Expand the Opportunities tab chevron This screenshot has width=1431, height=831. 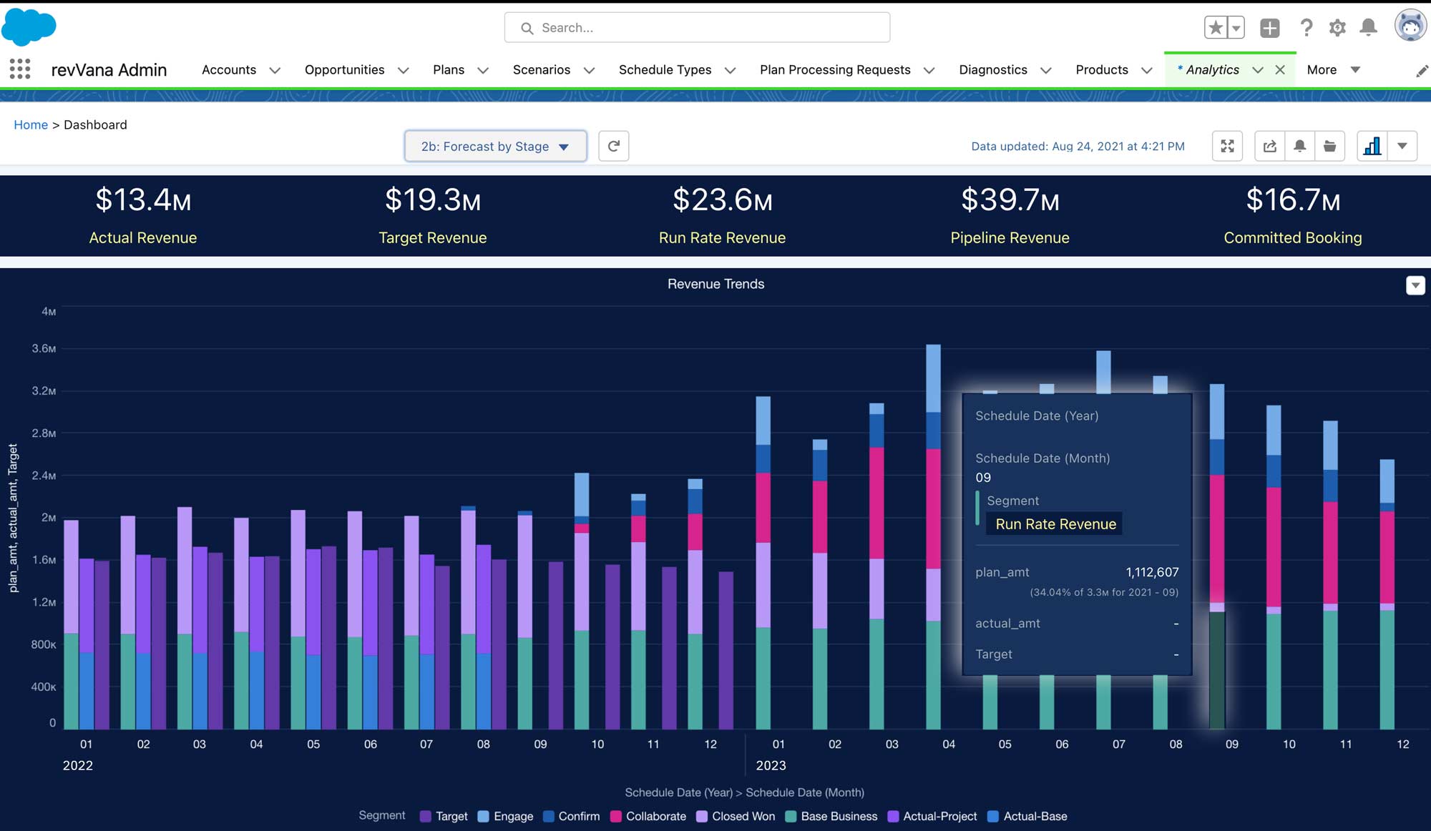coord(404,70)
